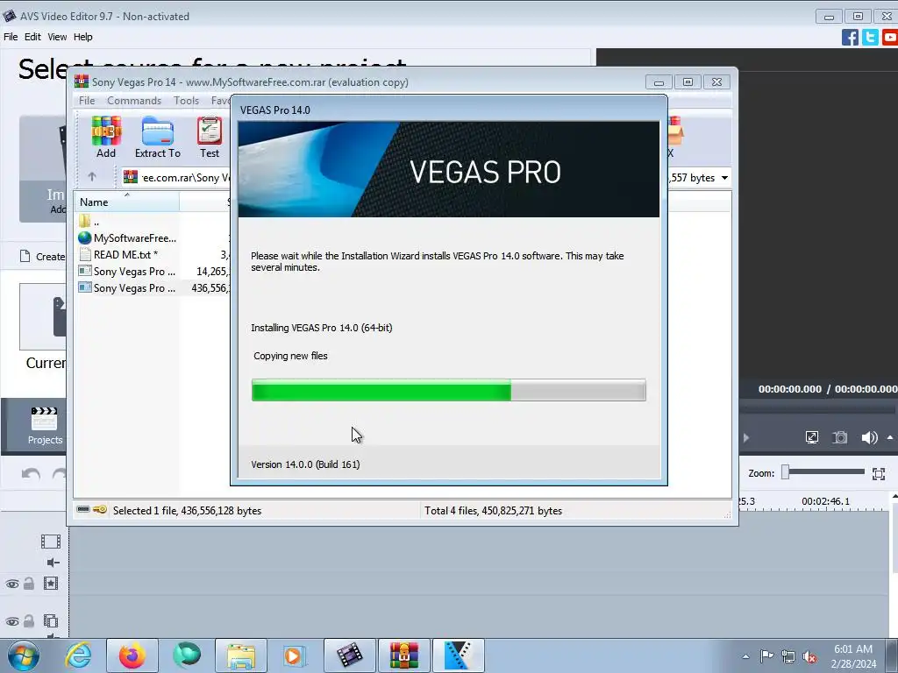The height and width of the screenshot is (673, 898).
Task: Open Windows Explorer folder on the taskbar
Action: 241,655
